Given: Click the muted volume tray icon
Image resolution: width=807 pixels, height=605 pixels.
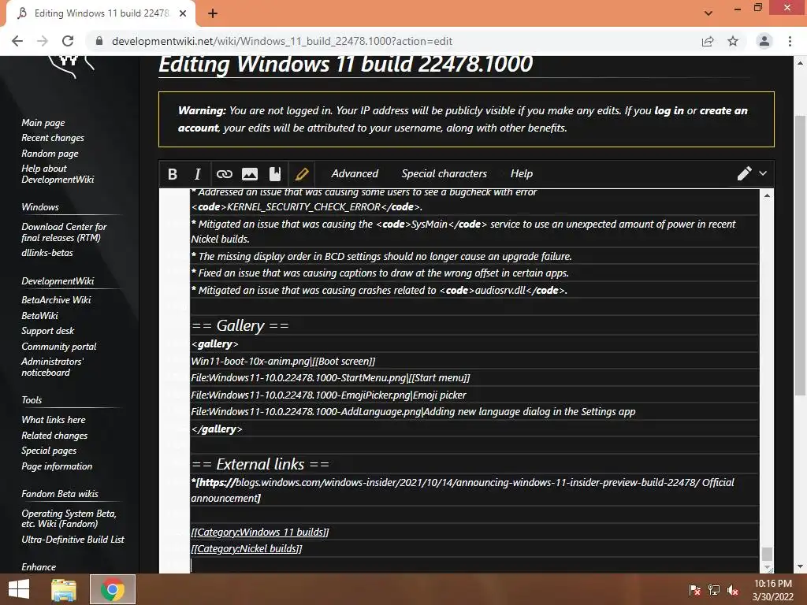Looking at the screenshot, I should coord(733,589).
